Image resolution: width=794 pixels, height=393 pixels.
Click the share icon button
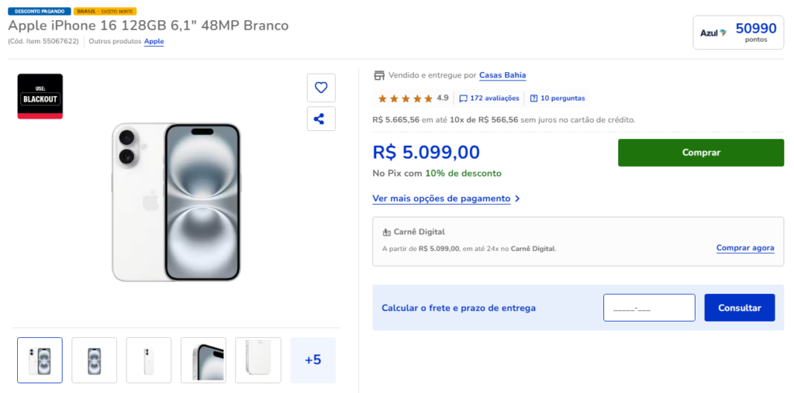tap(321, 119)
